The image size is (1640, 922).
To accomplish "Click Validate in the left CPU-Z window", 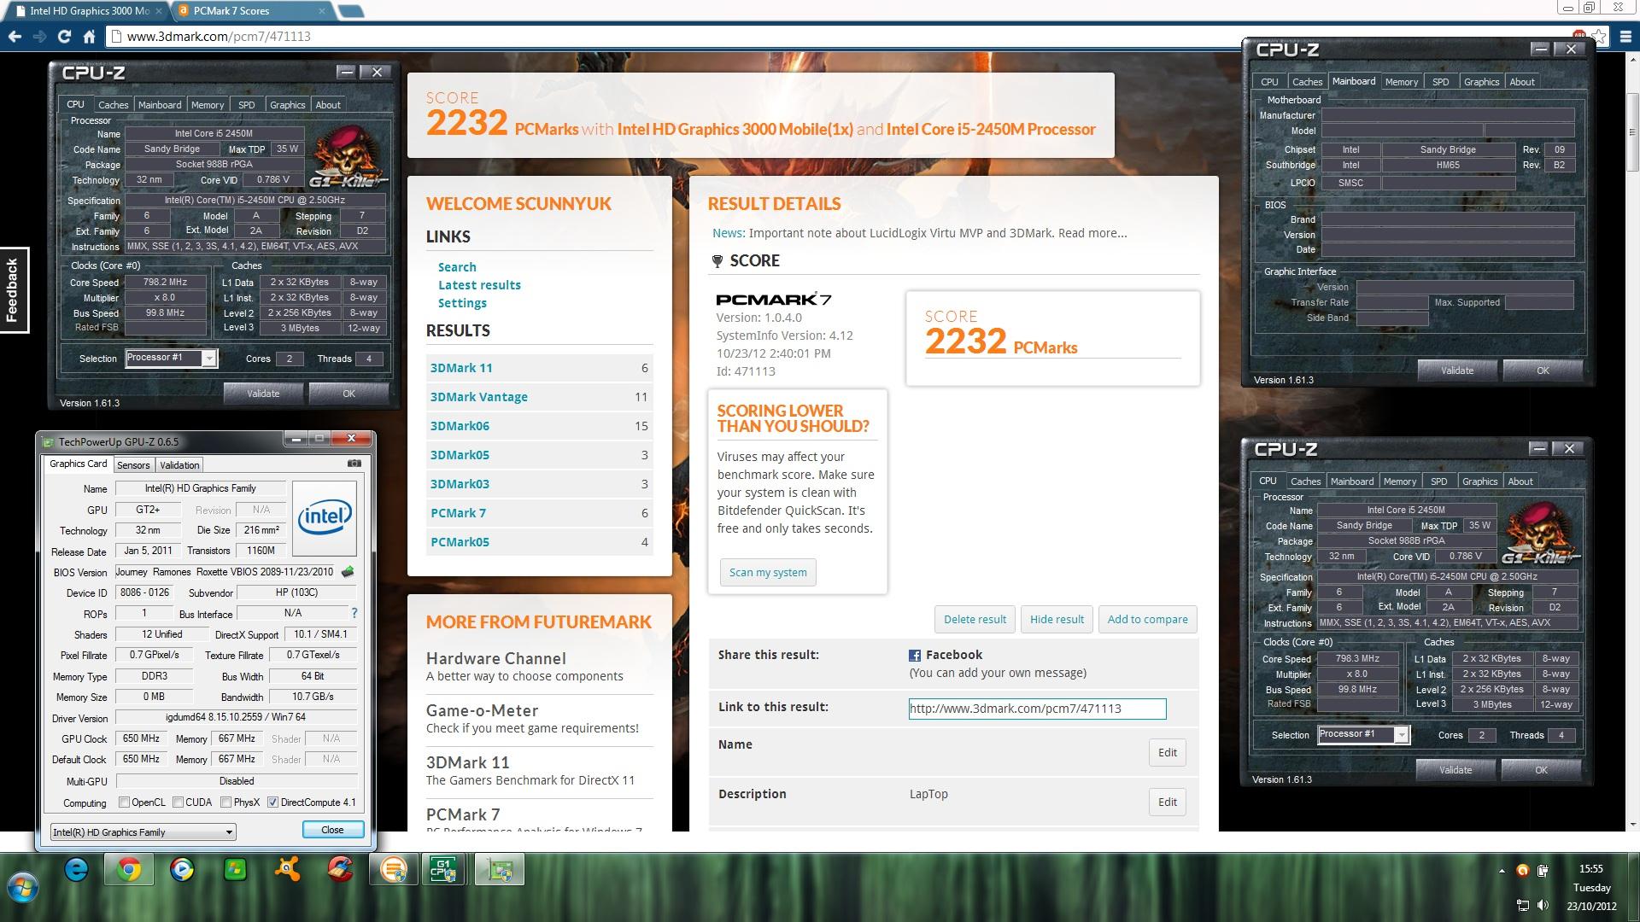I will [x=263, y=394].
